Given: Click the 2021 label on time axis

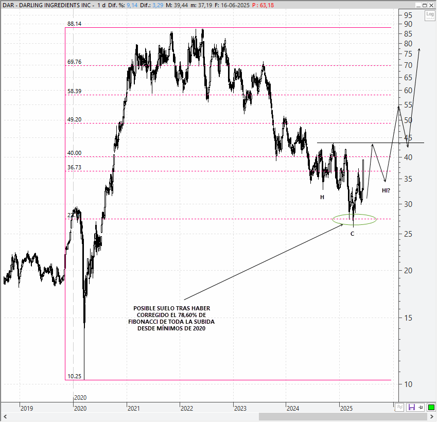Looking at the screenshot, I should (x=133, y=409).
